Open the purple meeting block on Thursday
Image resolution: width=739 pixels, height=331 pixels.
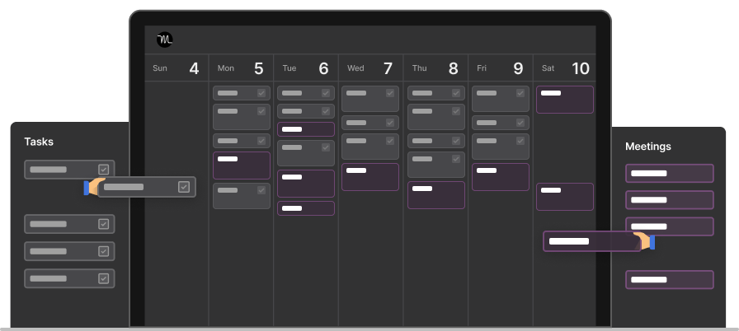436,195
